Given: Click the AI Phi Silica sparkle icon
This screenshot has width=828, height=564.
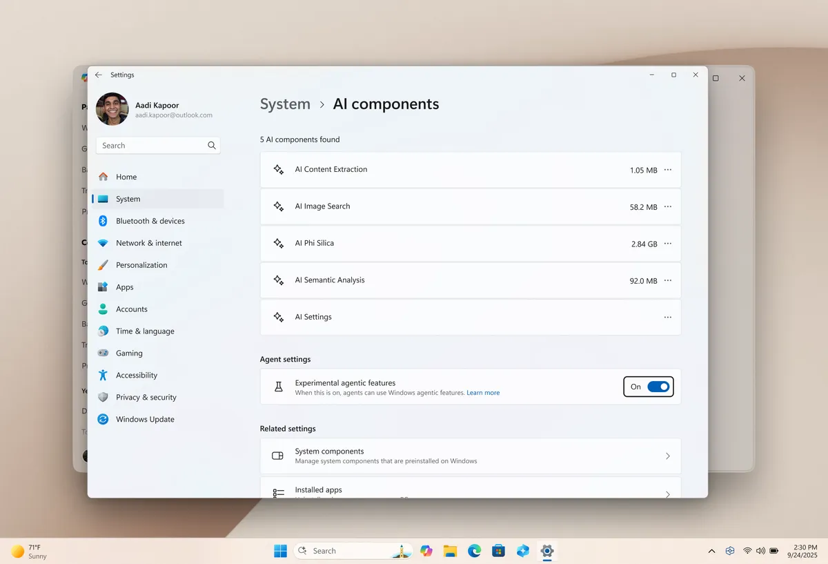Looking at the screenshot, I should coord(278,243).
